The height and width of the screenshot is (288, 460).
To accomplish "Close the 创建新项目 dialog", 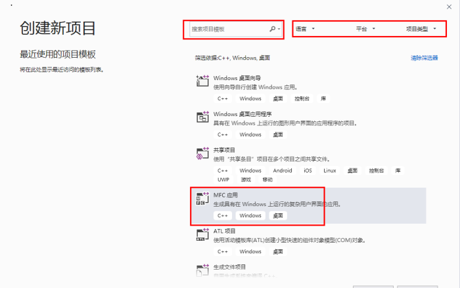I will click(449, 7).
